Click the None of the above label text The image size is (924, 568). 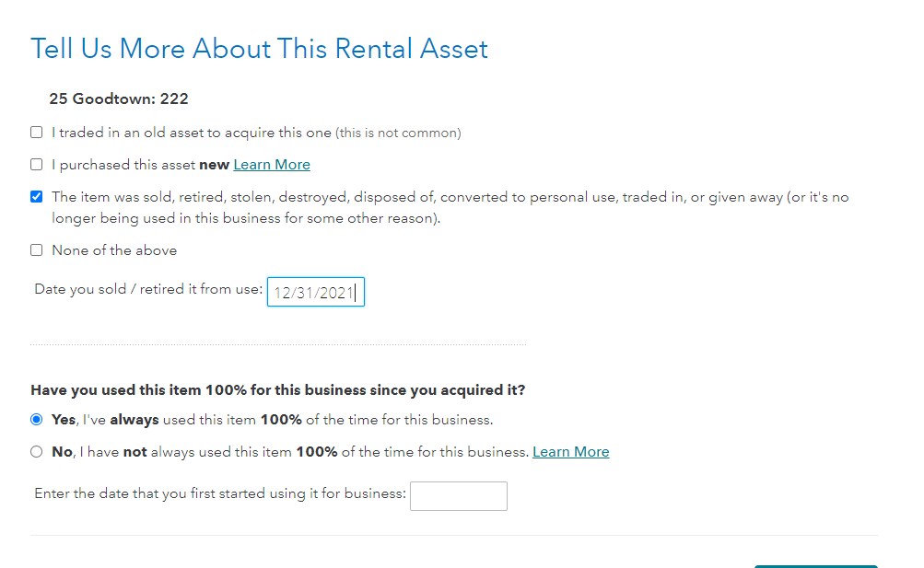click(x=114, y=250)
